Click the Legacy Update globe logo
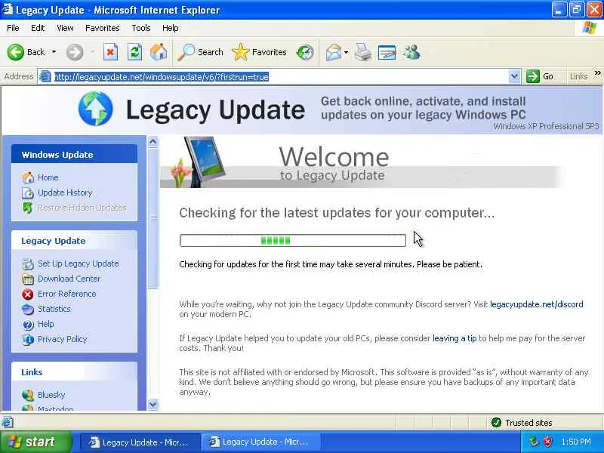This screenshot has width=604, height=453. click(x=96, y=109)
